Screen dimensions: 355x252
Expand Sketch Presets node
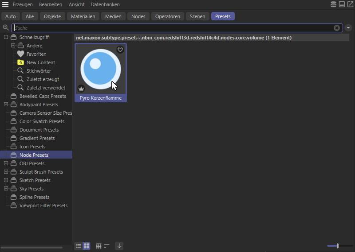[6, 180]
